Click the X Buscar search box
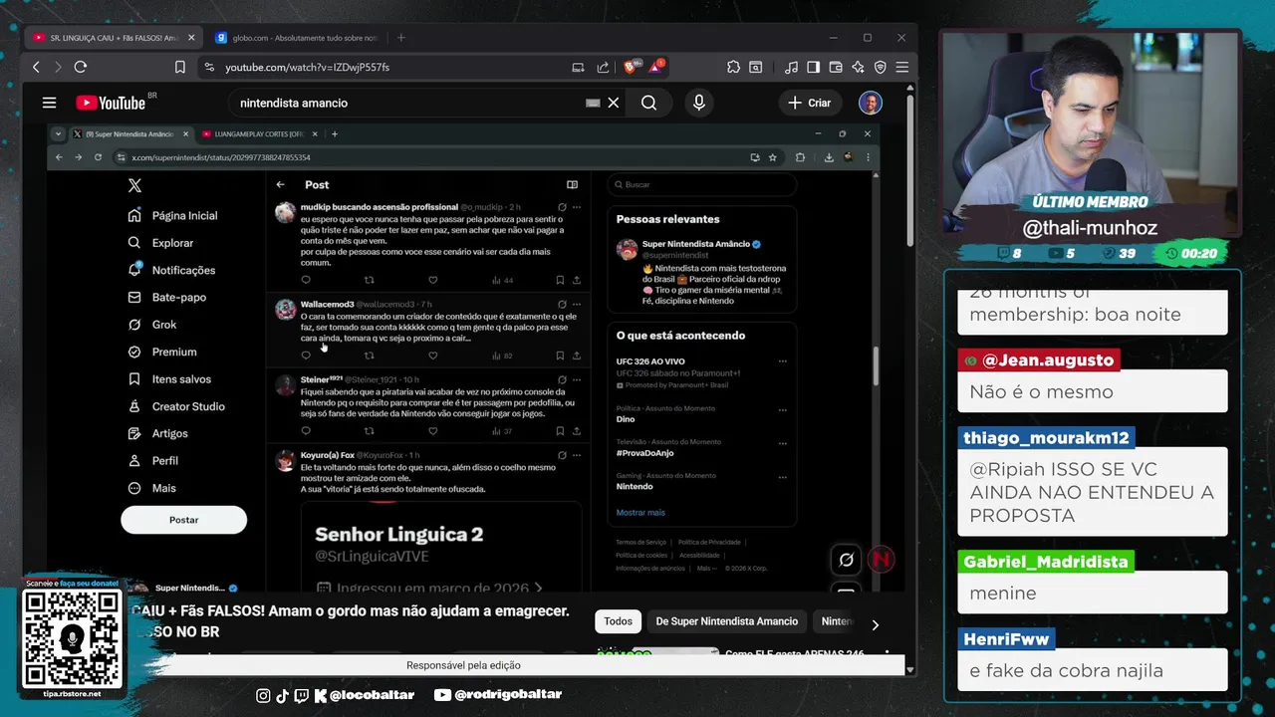 702,184
